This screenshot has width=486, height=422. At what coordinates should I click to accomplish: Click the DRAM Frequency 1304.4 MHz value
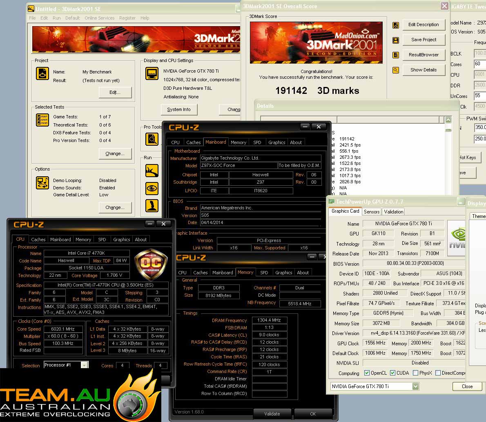pyautogui.click(x=270, y=320)
